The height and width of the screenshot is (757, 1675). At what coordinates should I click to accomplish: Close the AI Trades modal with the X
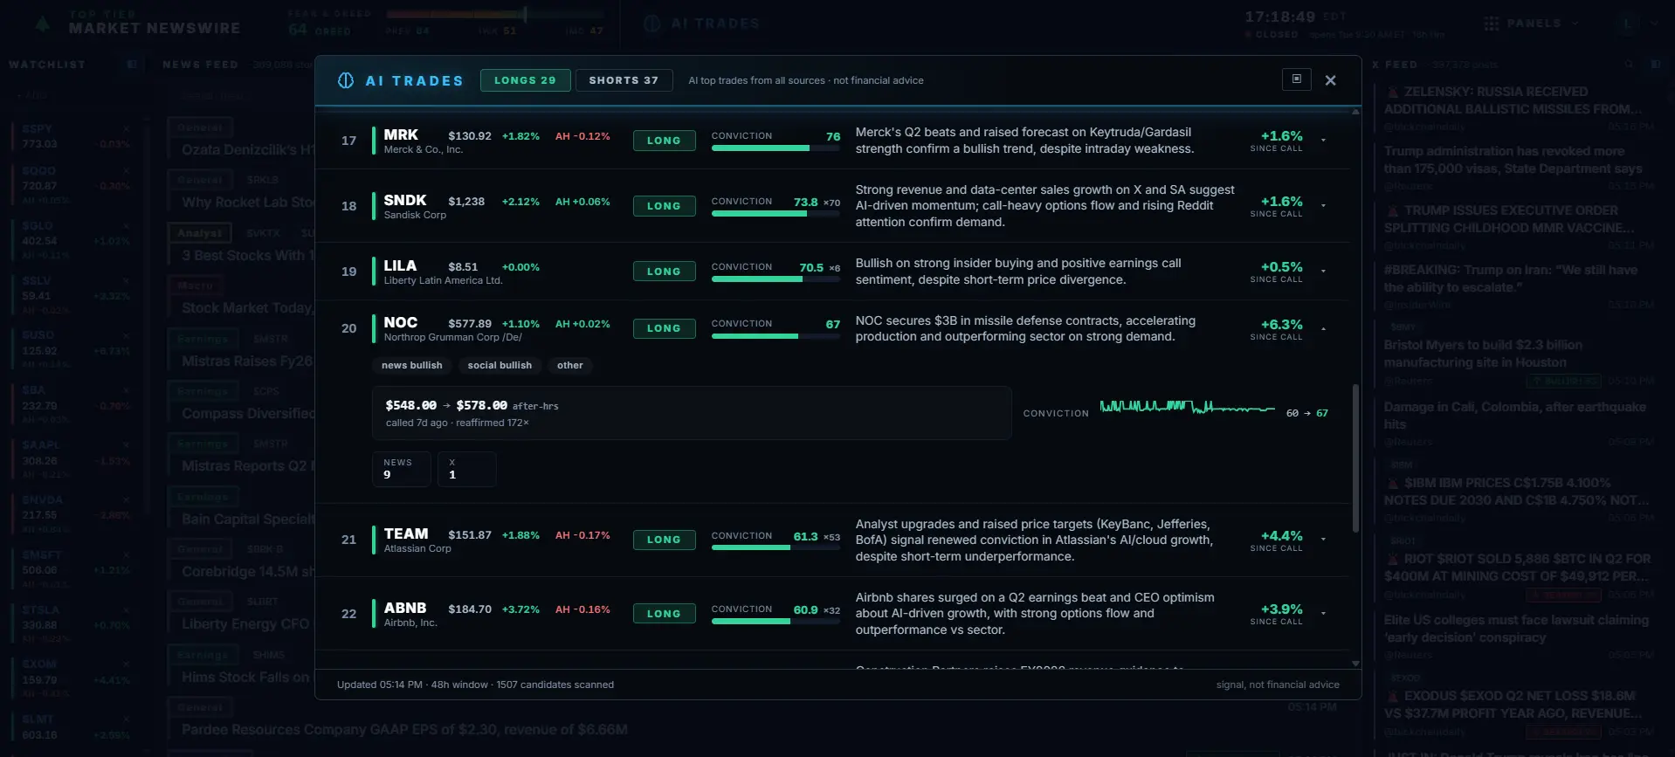click(1330, 80)
